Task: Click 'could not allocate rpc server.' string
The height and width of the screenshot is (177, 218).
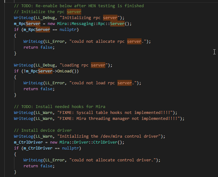Action: coord(108,42)
